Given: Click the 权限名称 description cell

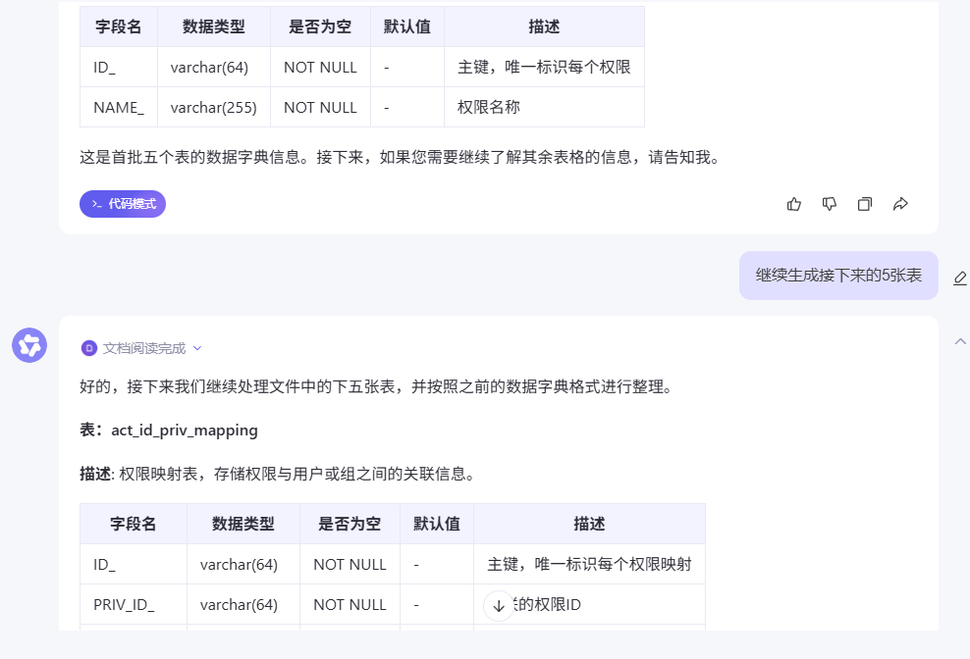Looking at the screenshot, I should point(489,107).
